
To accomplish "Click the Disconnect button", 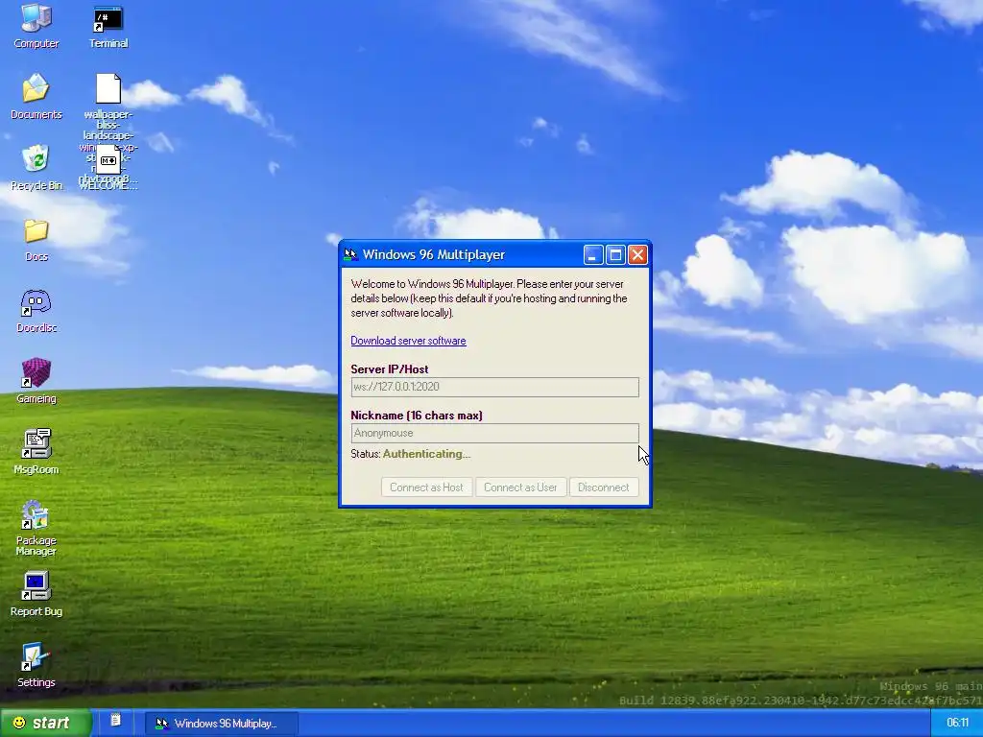I will [x=604, y=487].
